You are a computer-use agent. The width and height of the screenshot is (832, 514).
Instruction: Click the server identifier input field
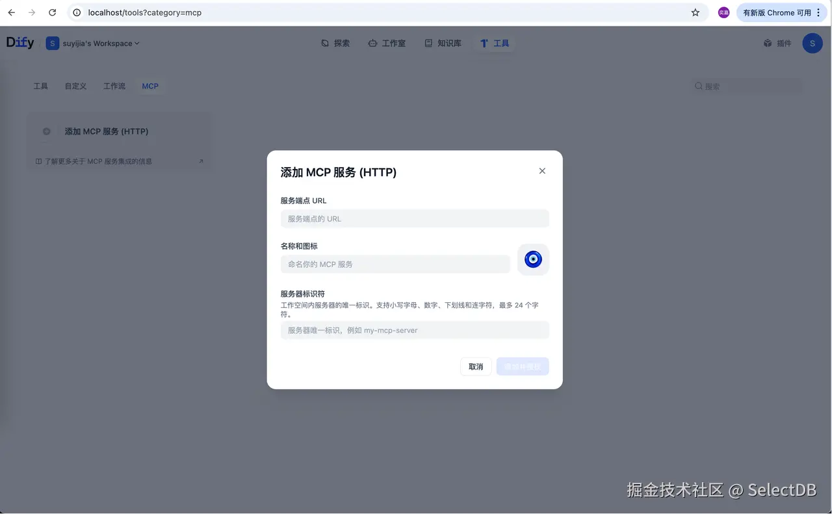pos(414,330)
